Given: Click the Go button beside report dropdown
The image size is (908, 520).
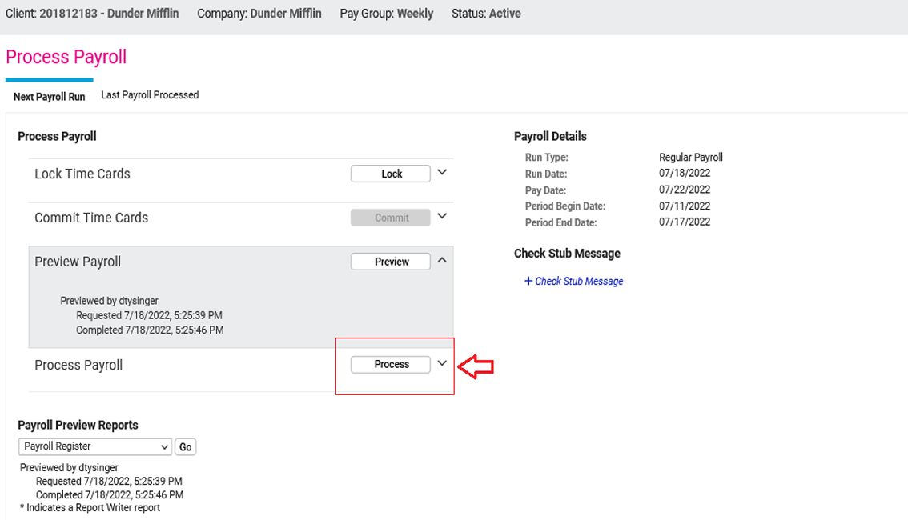Looking at the screenshot, I should pos(185,447).
